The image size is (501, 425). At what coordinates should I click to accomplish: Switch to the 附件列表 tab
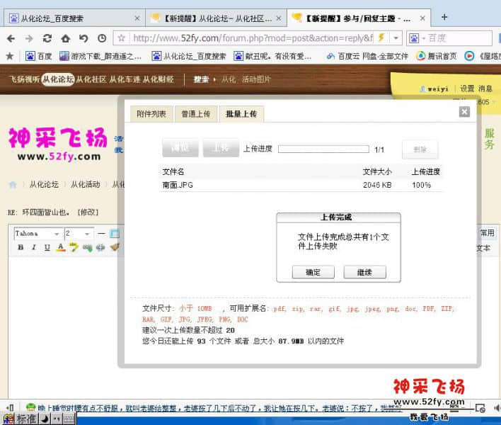tap(151, 114)
